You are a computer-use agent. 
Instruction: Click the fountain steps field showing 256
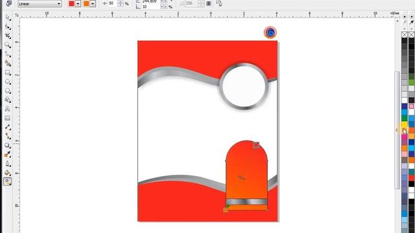coord(192,3)
